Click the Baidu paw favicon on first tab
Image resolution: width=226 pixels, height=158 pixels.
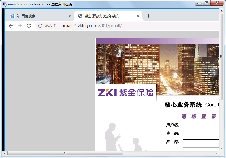click(12, 16)
